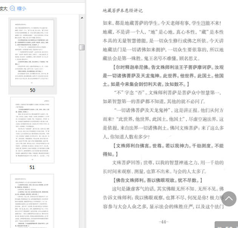
Task: Click page number label 50
Action: tap(32, 90)
